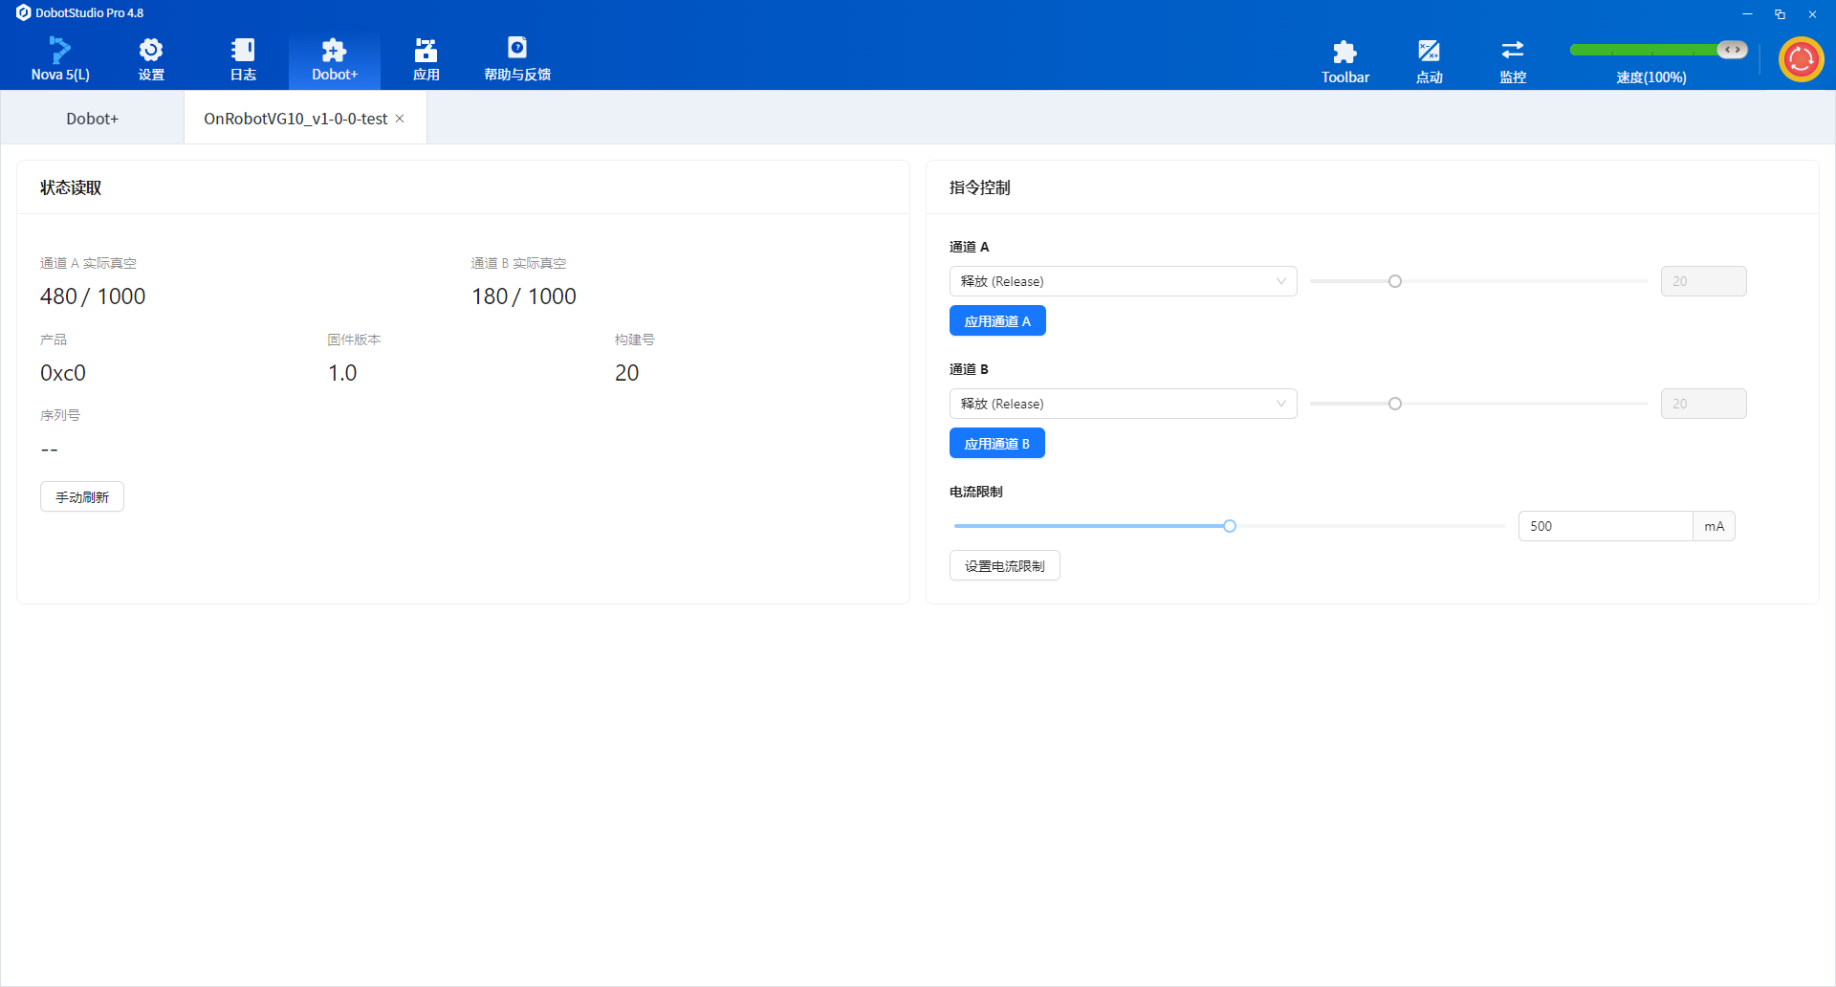Restore down the DobotStudio Pro window
Viewport: 1836px width, 987px height.
tap(1780, 13)
